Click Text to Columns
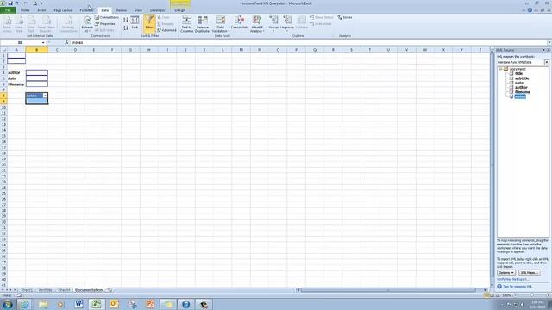 pyautogui.click(x=186, y=24)
